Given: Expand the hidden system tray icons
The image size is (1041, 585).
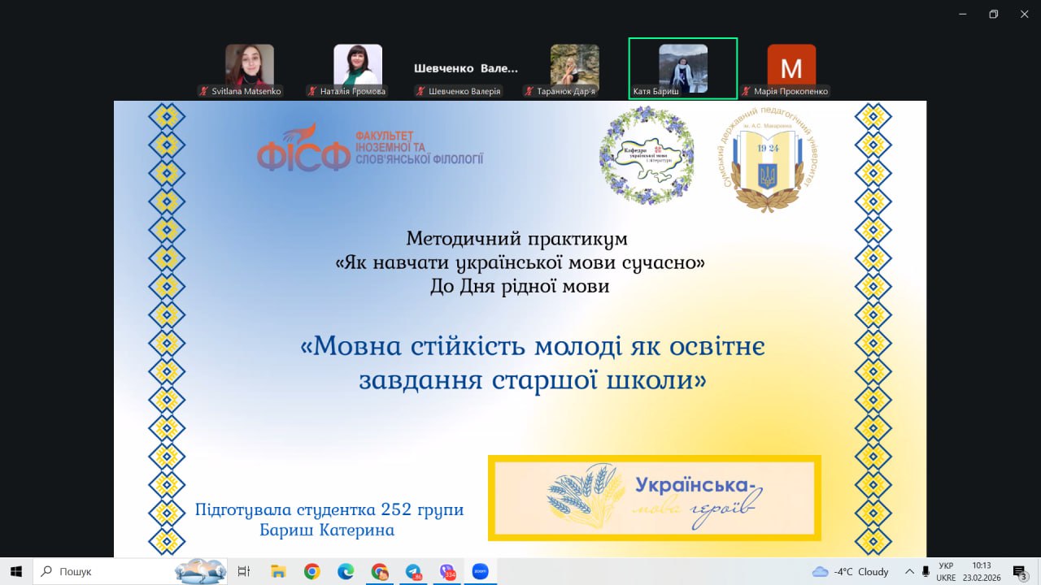Looking at the screenshot, I should pyautogui.click(x=909, y=571).
